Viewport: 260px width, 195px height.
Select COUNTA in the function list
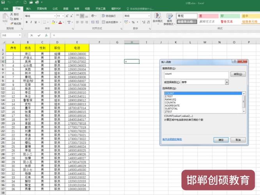[x=170, y=103]
